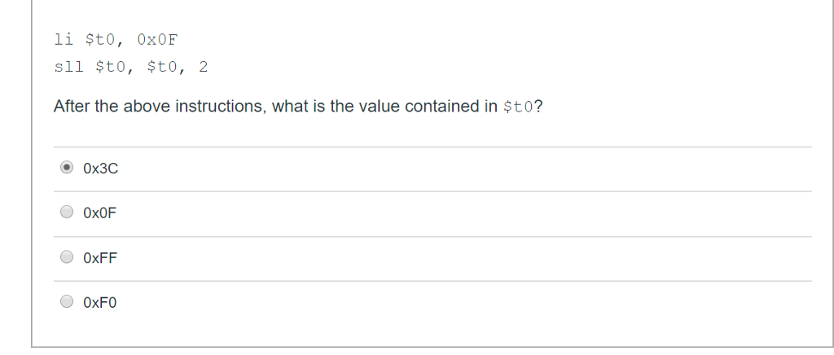The width and height of the screenshot is (834, 355).
Task: Click the word 'After' starting the question
Action: point(72,107)
